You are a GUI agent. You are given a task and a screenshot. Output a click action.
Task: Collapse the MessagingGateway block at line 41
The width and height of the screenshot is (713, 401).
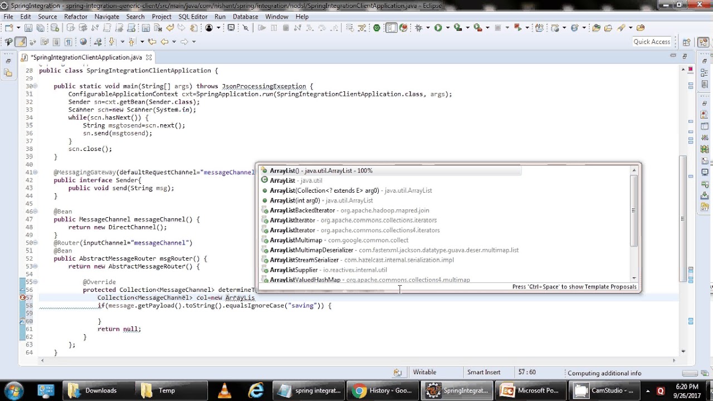(x=35, y=172)
